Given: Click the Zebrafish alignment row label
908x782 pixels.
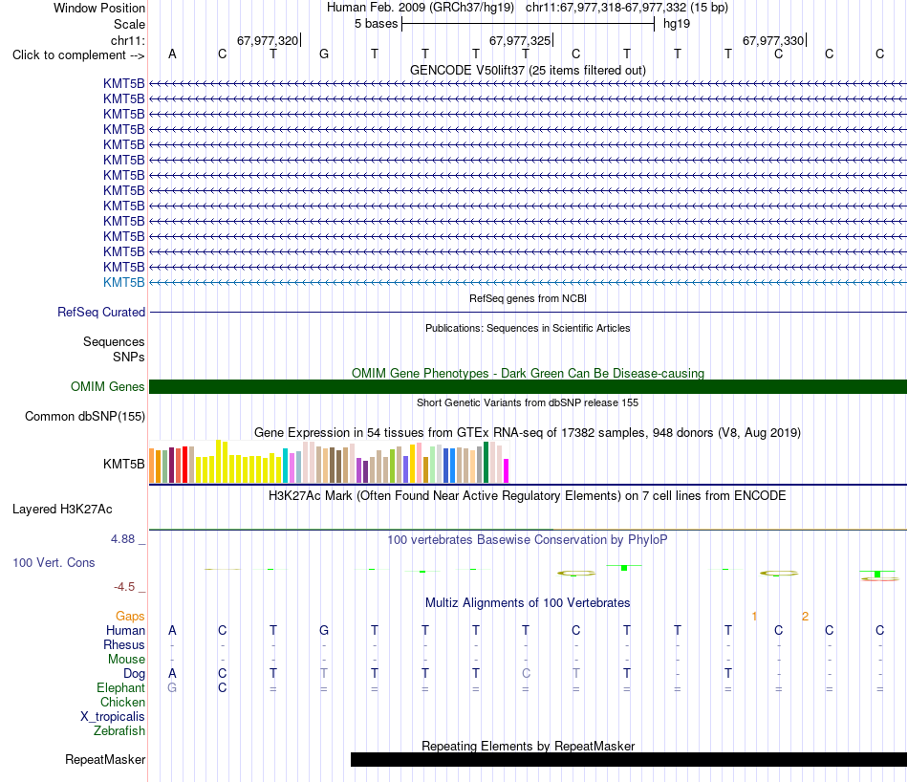Looking at the screenshot, I should 119,731.
